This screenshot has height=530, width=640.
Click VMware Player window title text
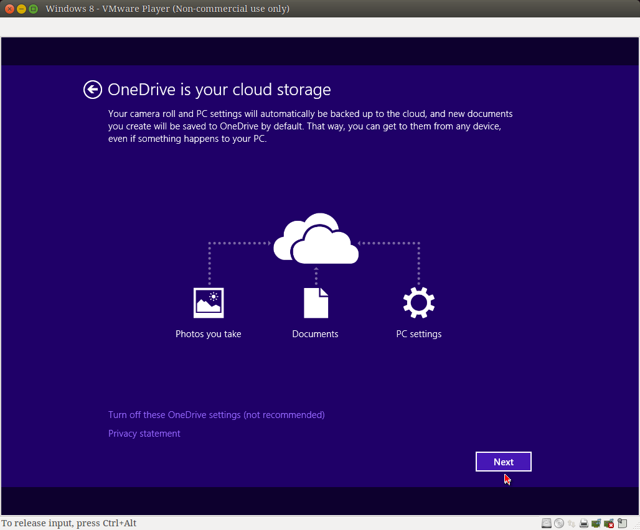[167, 9]
